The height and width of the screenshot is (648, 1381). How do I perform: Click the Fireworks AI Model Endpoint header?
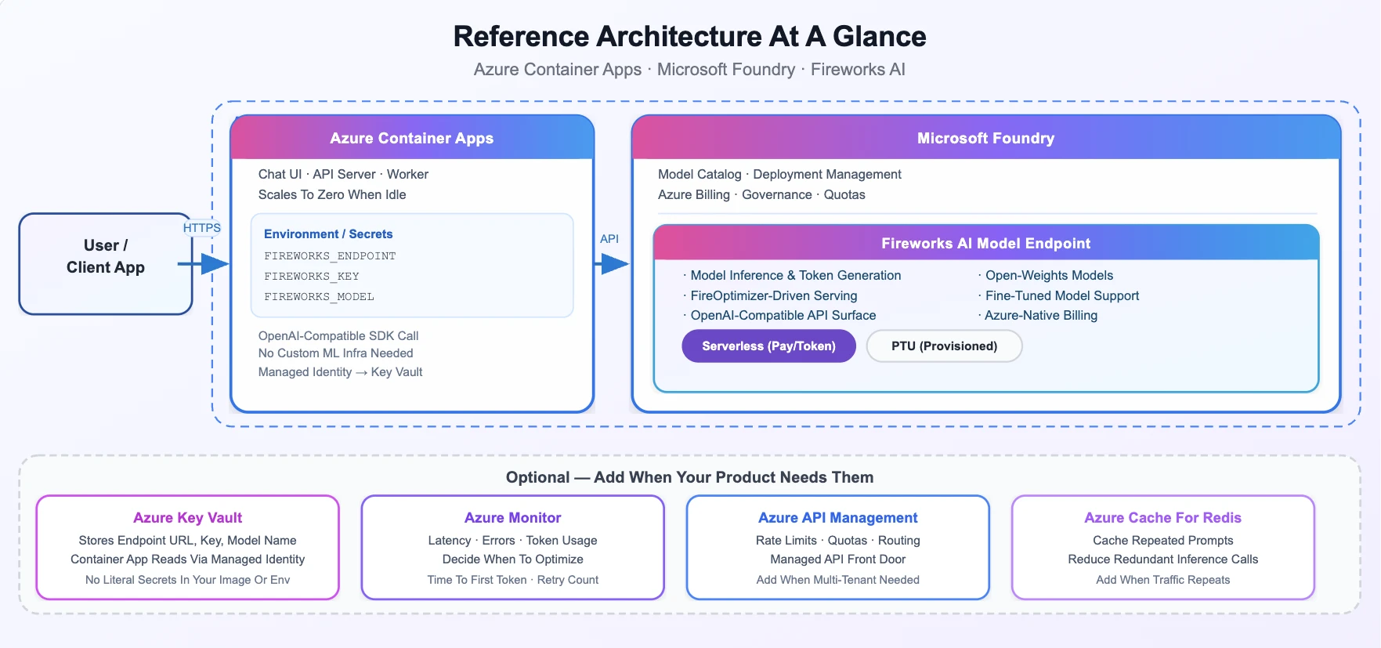point(986,244)
